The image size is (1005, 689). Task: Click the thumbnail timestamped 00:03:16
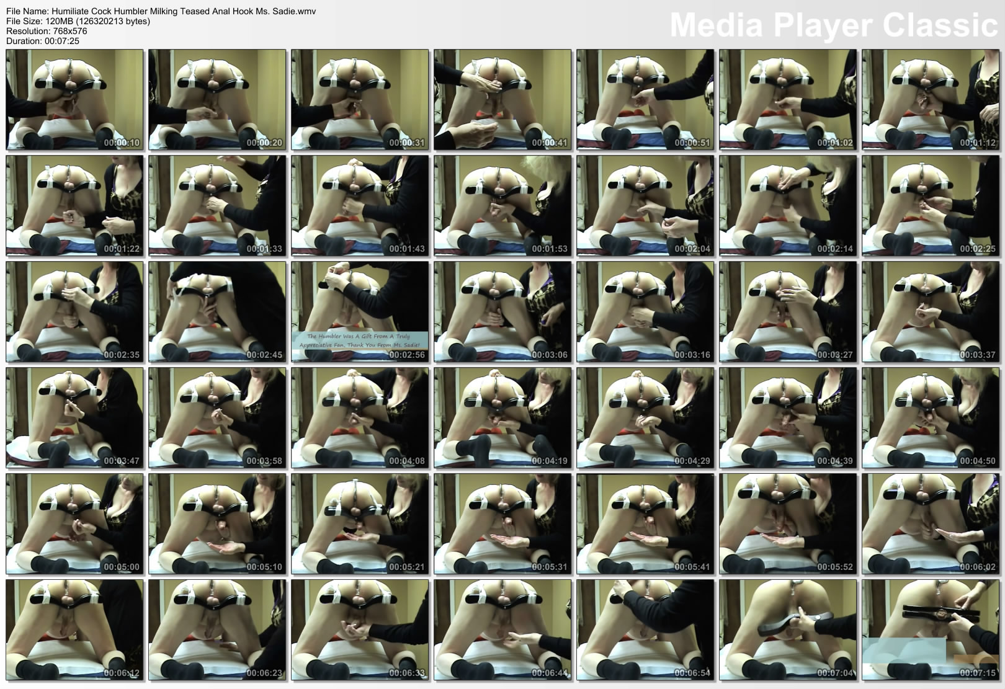(645, 312)
